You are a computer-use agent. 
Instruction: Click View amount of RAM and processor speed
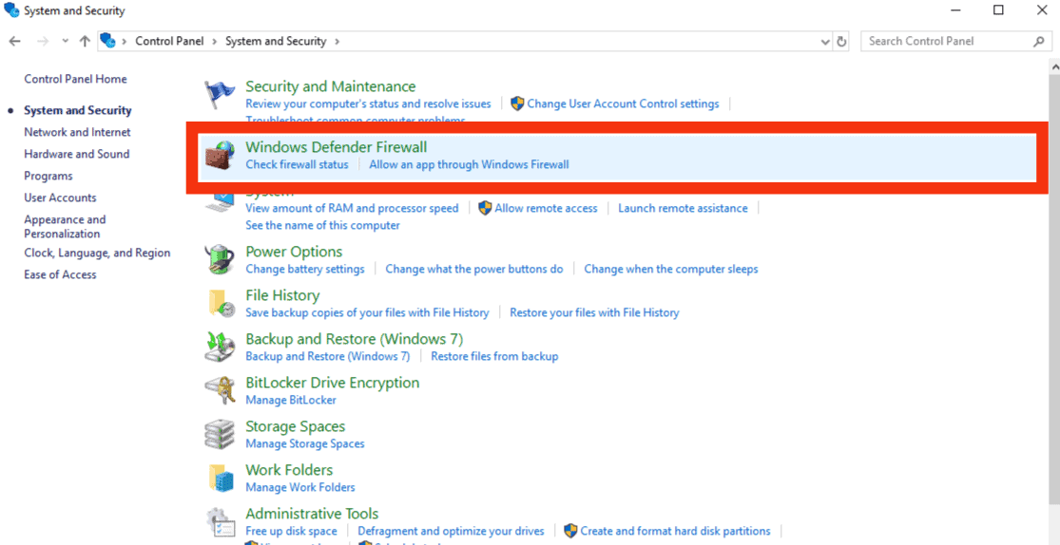pos(352,208)
